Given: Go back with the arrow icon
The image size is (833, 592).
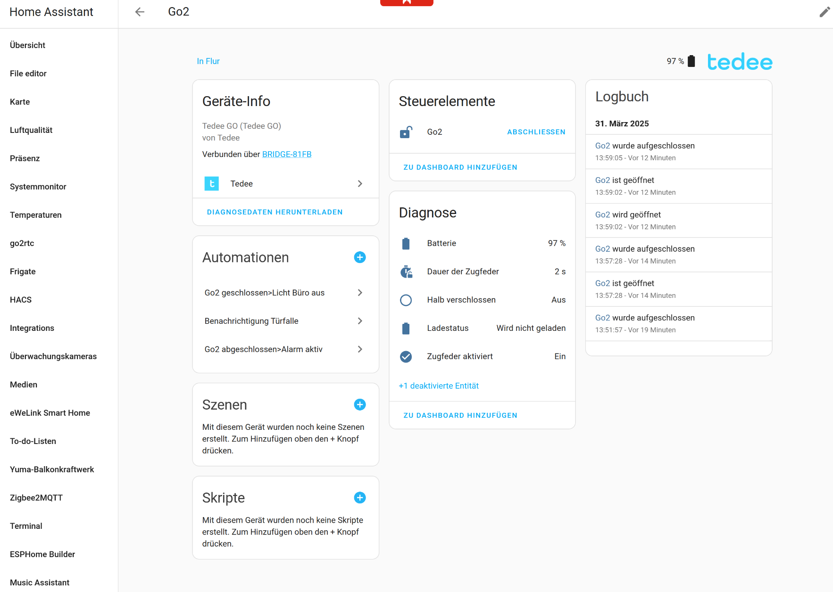Looking at the screenshot, I should pyautogui.click(x=140, y=12).
